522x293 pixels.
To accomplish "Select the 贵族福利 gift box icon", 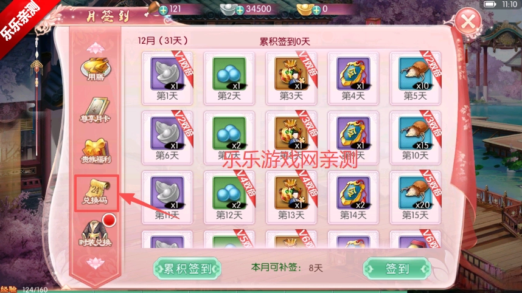I will (x=96, y=151).
